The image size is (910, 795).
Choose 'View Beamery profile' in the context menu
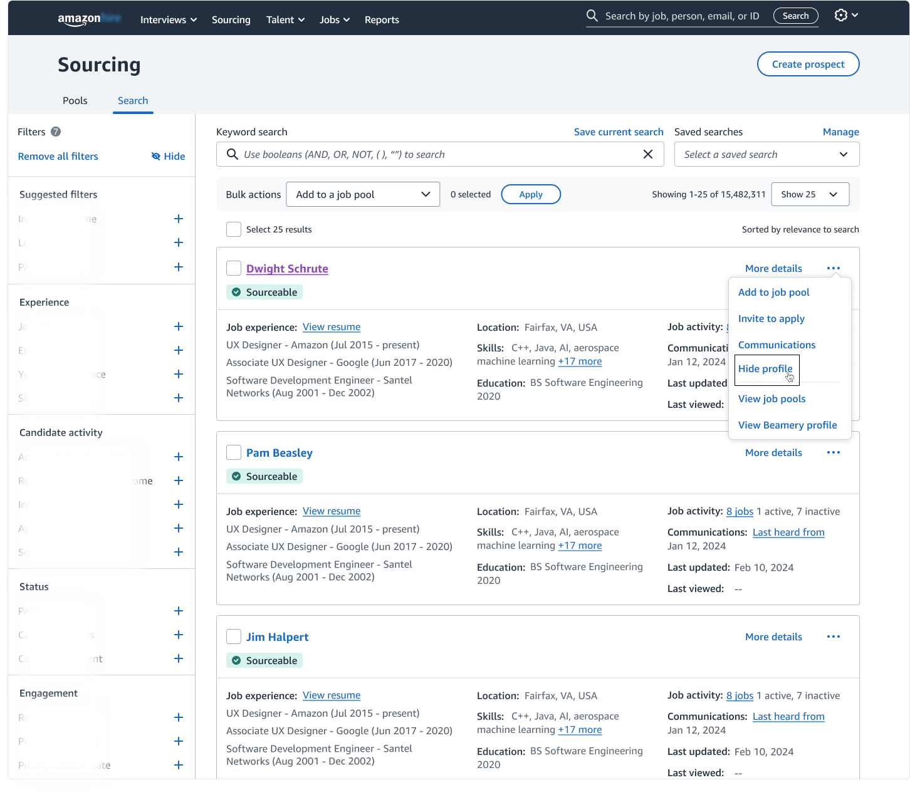788,425
